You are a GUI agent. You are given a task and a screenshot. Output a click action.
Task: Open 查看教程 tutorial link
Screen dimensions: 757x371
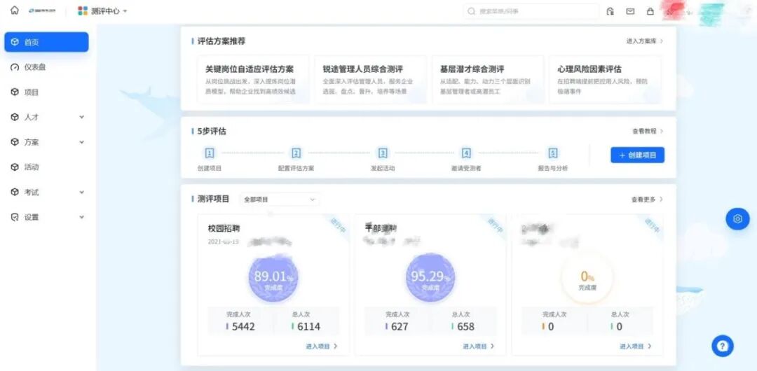[647, 131]
